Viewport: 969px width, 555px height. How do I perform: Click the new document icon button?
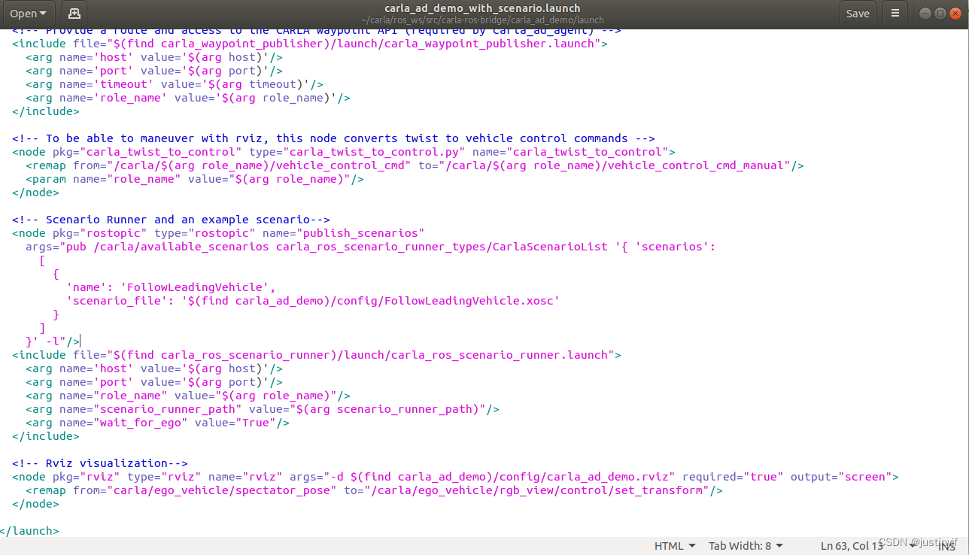[73, 13]
